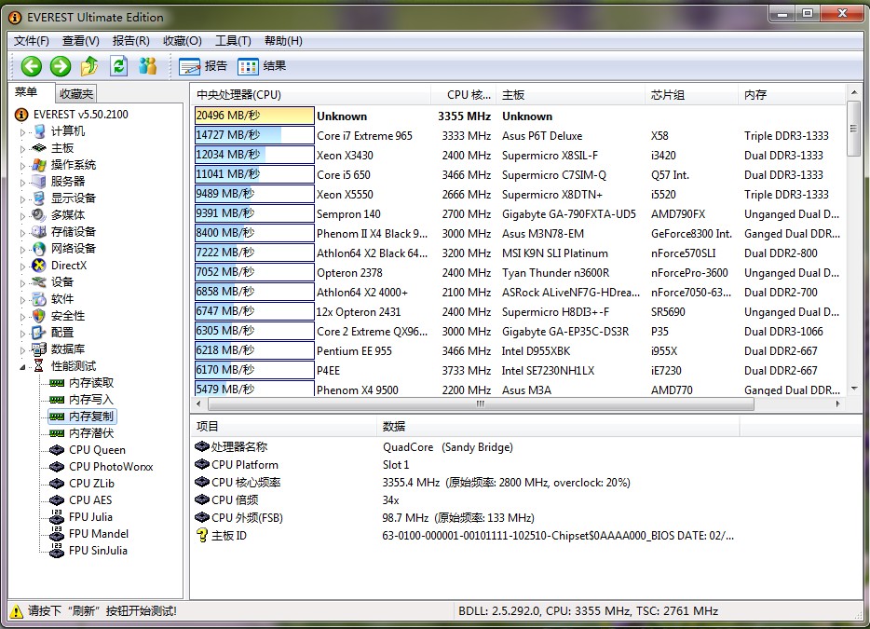The height and width of the screenshot is (629, 870).
Task: Select CPU ZLib benchmark
Action: click(x=91, y=484)
